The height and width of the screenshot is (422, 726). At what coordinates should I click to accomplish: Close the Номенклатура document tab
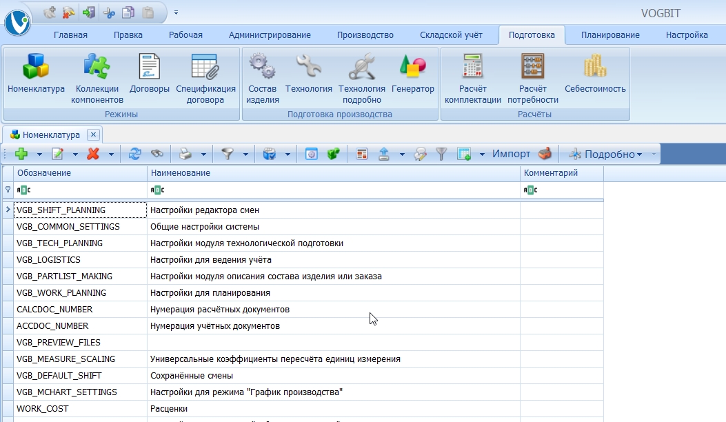94,134
